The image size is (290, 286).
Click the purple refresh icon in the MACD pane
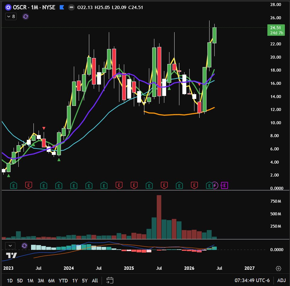pyautogui.click(x=24, y=246)
